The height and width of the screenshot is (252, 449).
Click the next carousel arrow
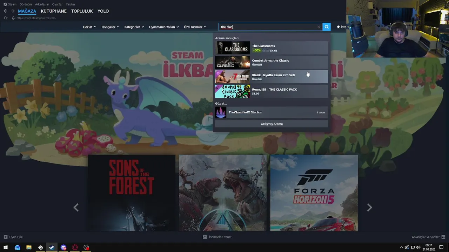pyautogui.click(x=369, y=208)
